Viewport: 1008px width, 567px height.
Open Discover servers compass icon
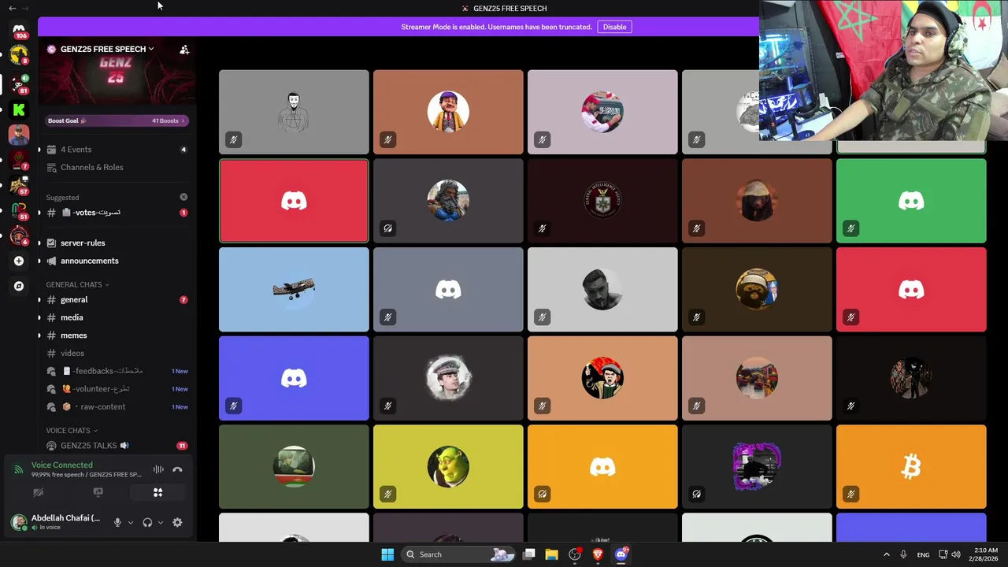(19, 286)
